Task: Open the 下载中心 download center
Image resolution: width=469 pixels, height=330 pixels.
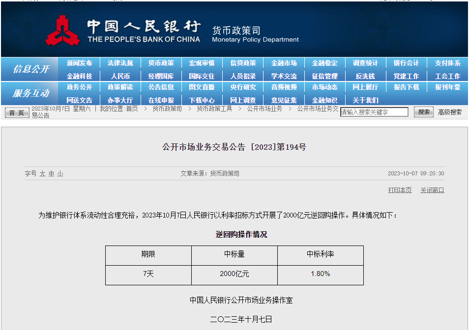Action: coord(202,100)
